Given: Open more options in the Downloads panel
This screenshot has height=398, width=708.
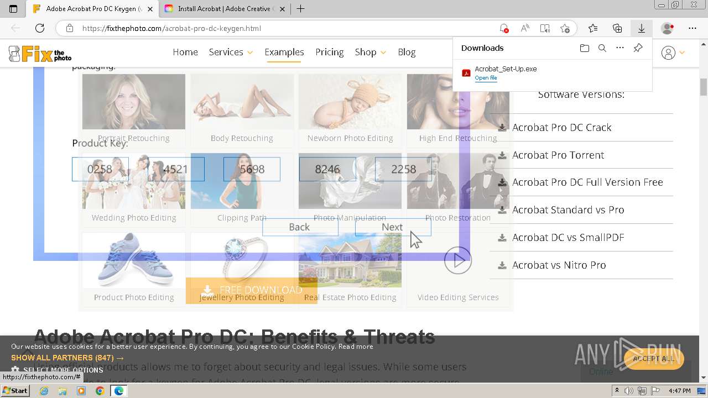Looking at the screenshot, I should [x=620, y=48].
